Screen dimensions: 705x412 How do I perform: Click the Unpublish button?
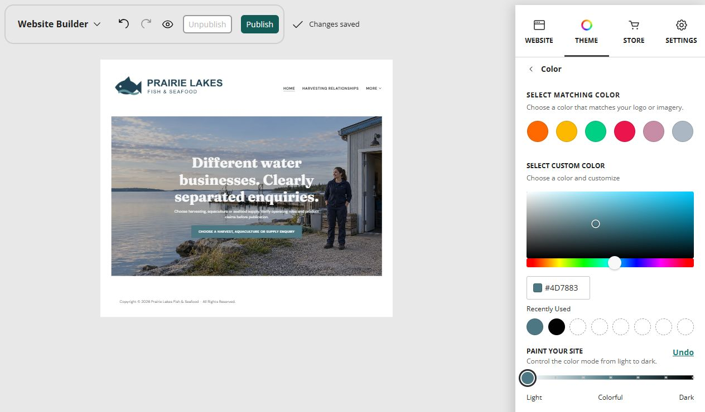coord(207,24)
